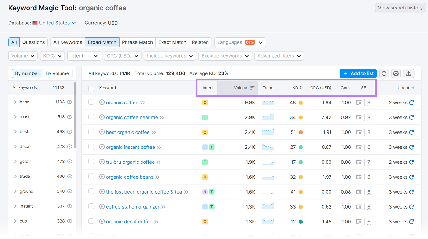Add "organic coffee" via its plus icon
This screenshot has width=428, height=239.
point(102,102)
